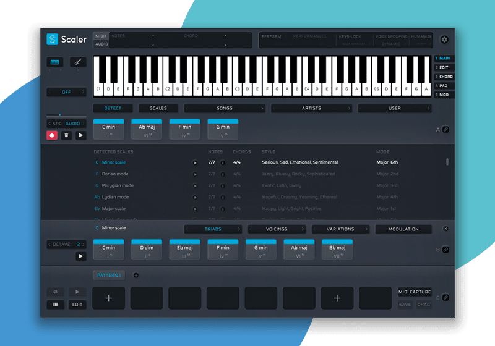This screenshot has height=346, width=495.
Task: Preview the Ab Lydian mode play icon
Action: click(x=195, y=197)
